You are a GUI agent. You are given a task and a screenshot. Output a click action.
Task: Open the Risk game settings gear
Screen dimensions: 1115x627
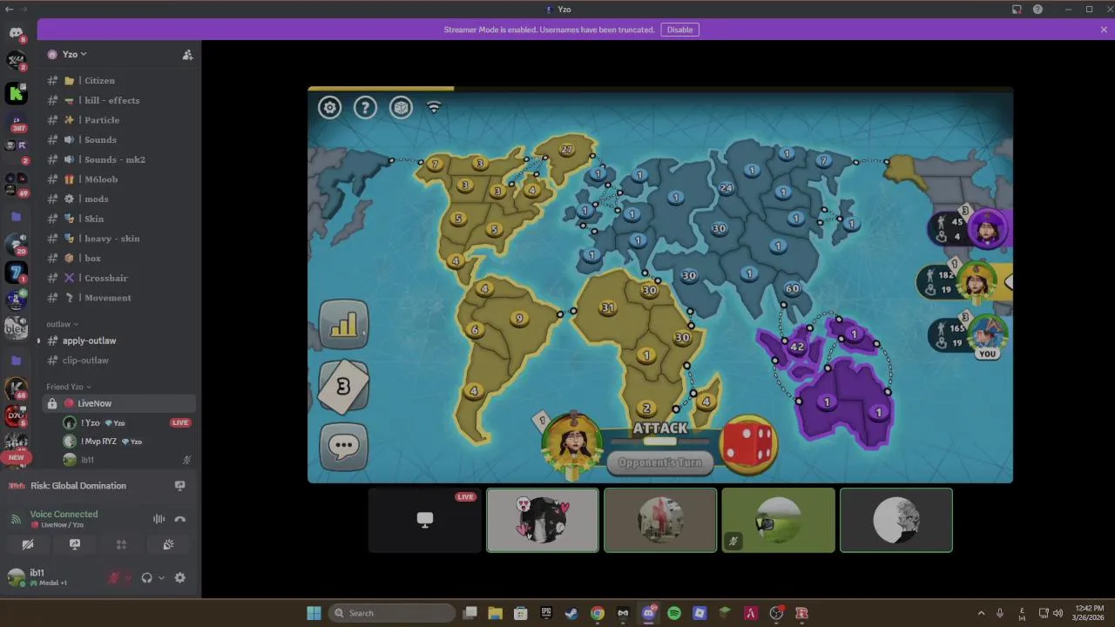pyautogui.click(x=329, y=107)
